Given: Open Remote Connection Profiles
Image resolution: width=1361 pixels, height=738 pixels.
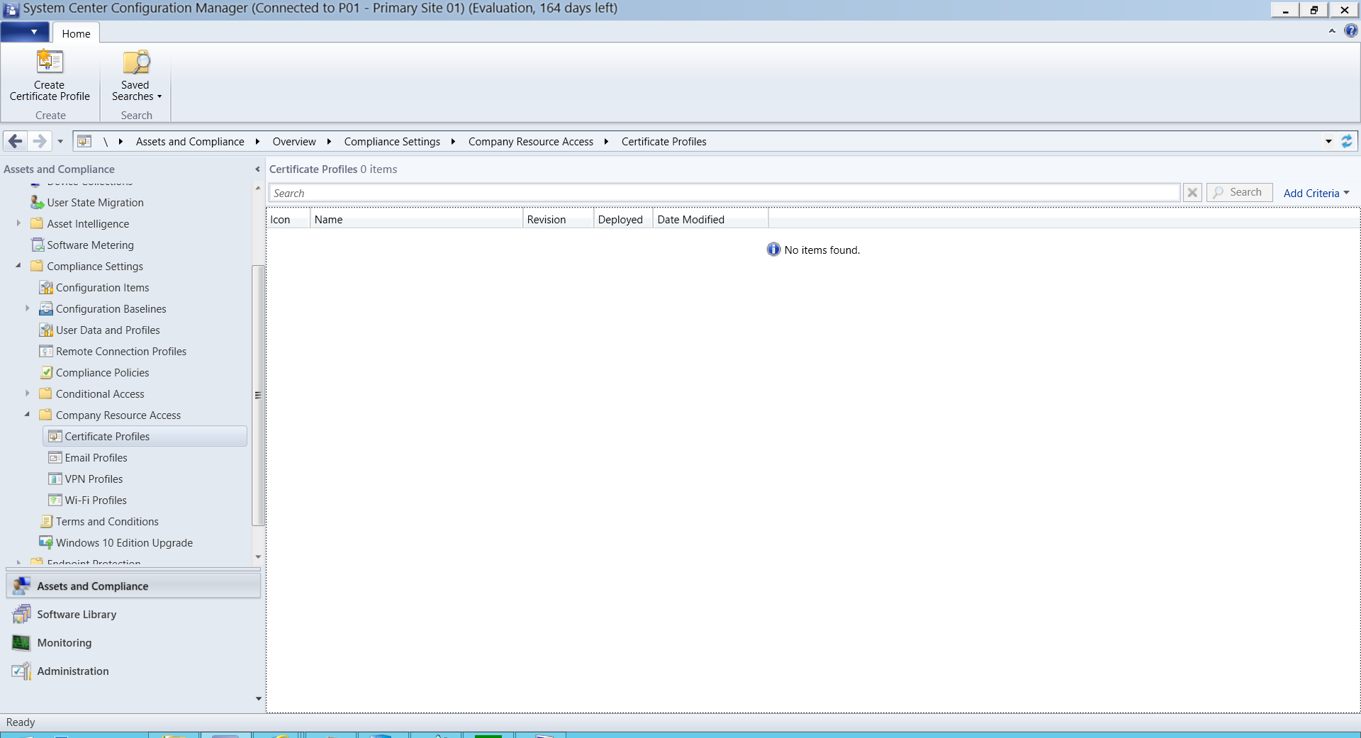Looking at the screenshot, I should pos(121,351).
